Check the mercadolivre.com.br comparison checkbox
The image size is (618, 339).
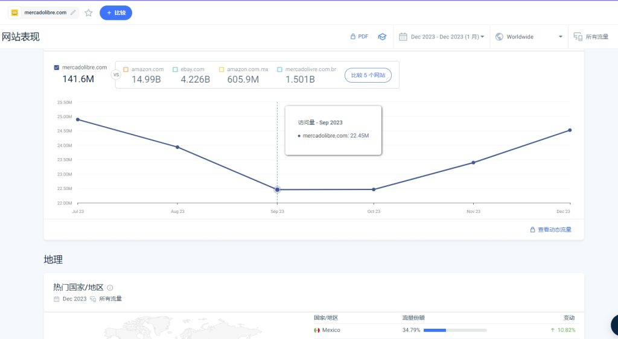tap(279, 69)
